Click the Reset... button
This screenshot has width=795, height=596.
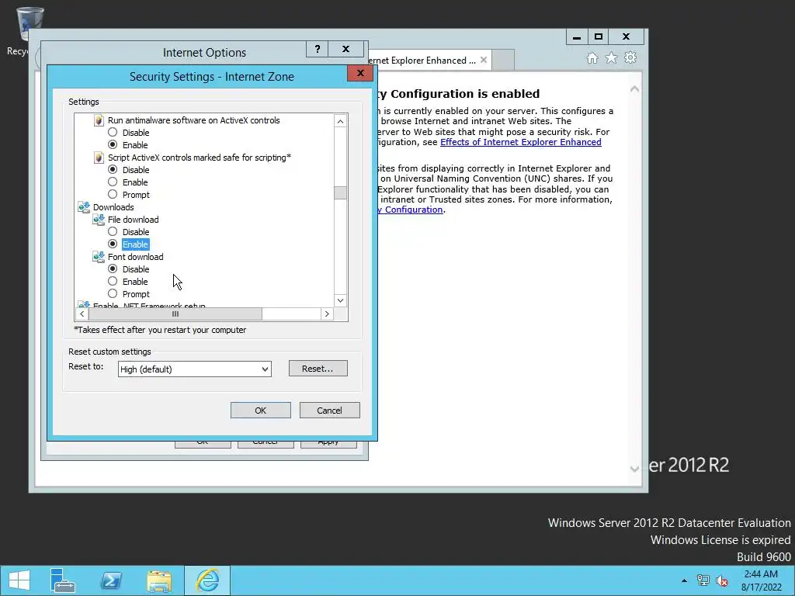coord(318,369)
